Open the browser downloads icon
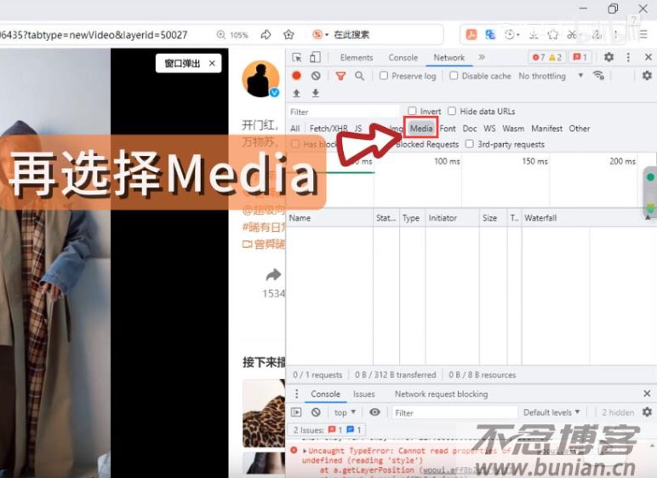657x478 pixels. point(534,35)
